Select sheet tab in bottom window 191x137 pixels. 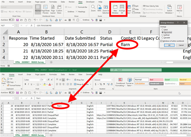tap(29, 135)
